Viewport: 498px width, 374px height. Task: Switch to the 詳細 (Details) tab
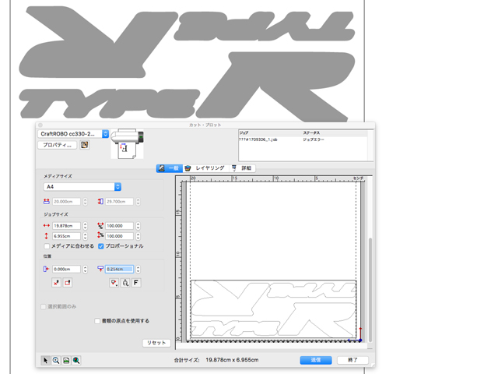242,168
